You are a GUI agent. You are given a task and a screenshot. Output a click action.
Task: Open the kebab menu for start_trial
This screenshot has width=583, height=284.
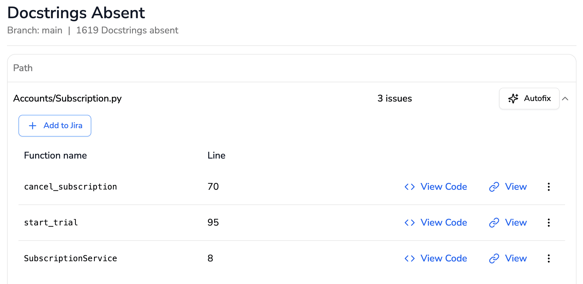[549, 222]
